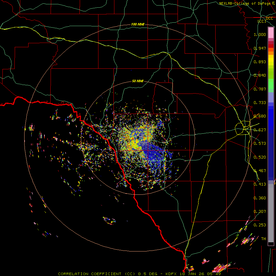Click the 0.627 scale value
Image resolution: width=276 pixels, height=276 pixels.
pyautogui.click(x=260, y=130)
